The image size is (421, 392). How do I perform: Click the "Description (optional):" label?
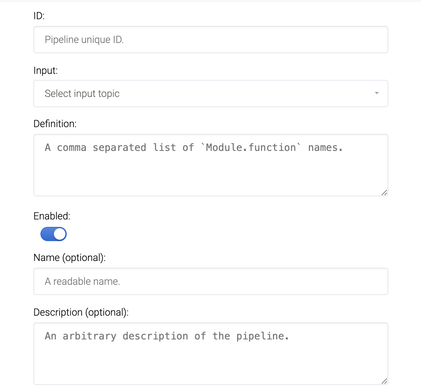click(x=81, y=312)
